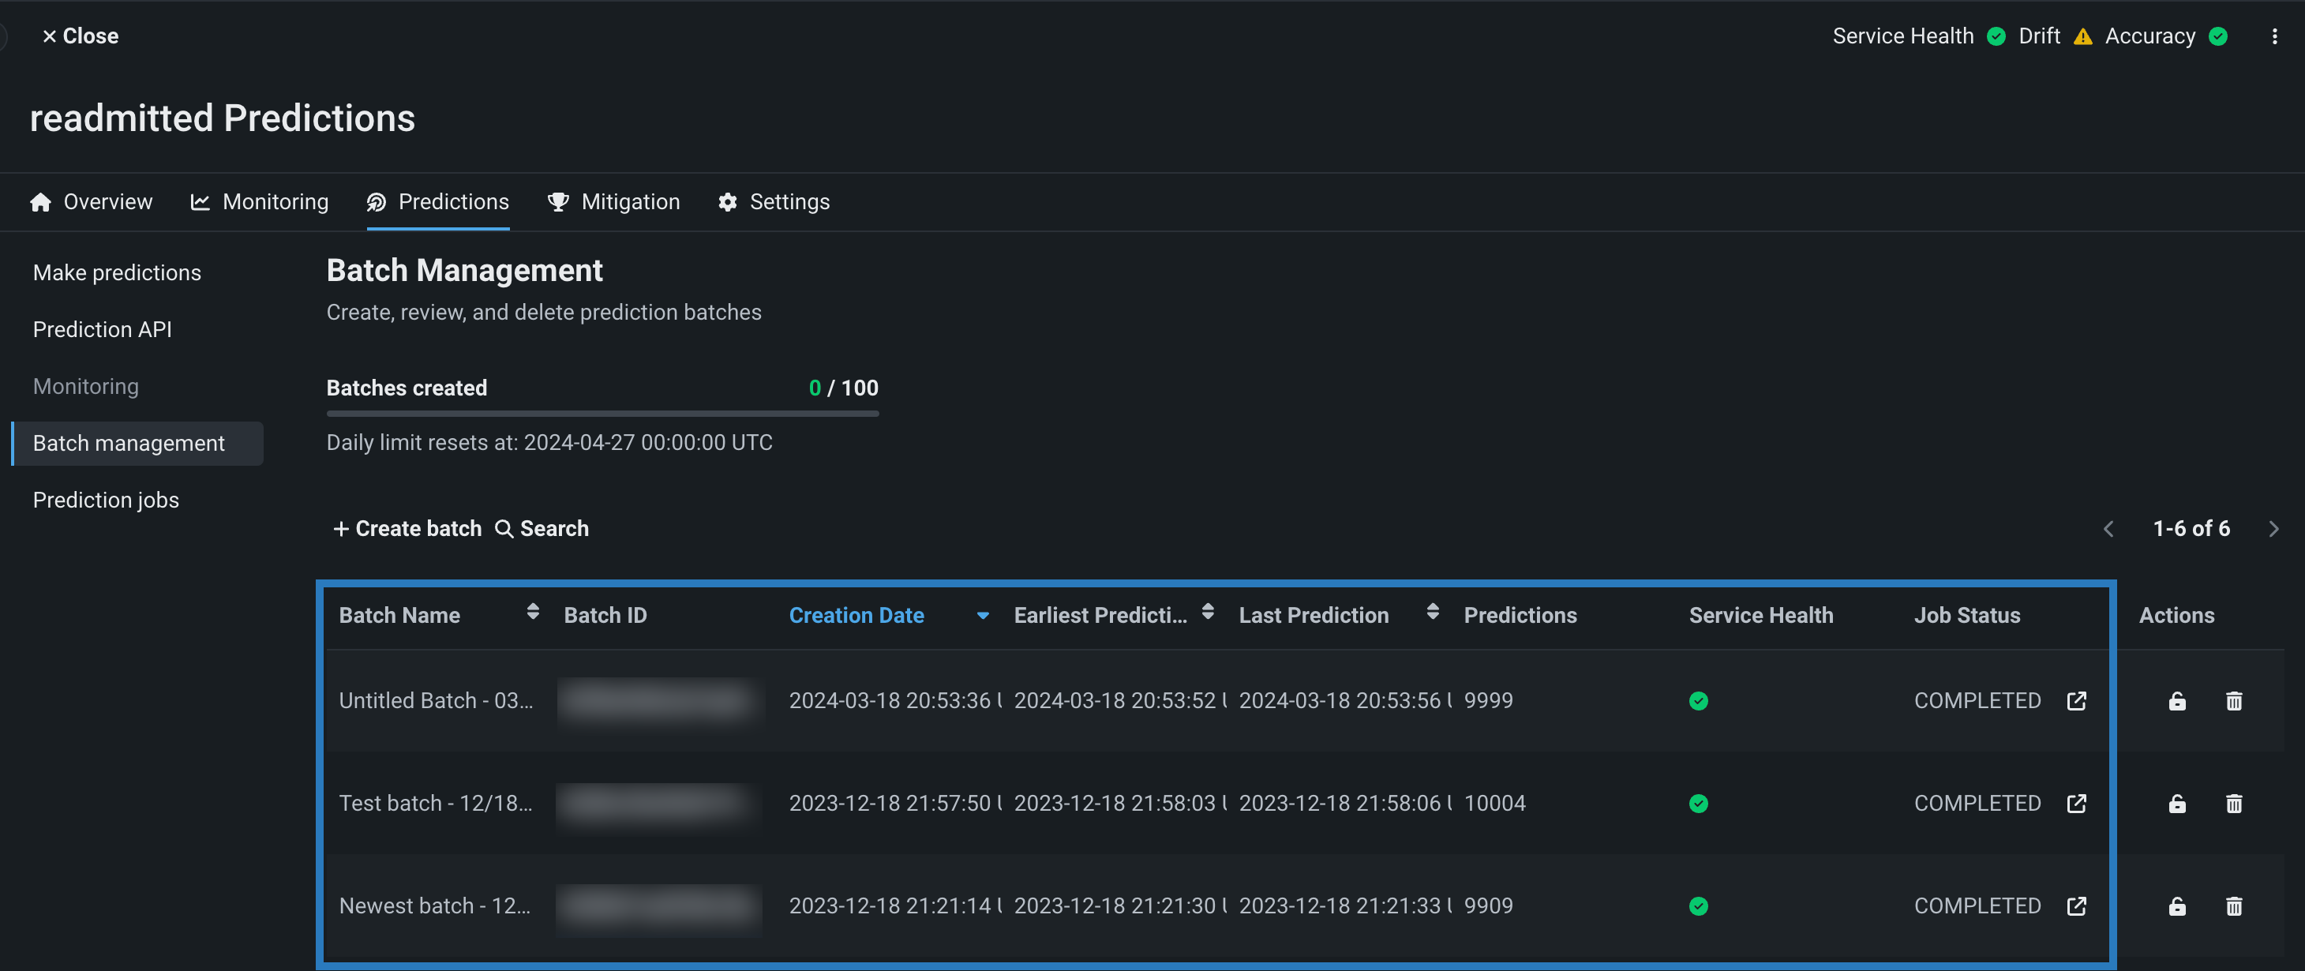Open Newest batch job external link icon
Screen dimensions: 2305x971
[x=2076, y=905]
